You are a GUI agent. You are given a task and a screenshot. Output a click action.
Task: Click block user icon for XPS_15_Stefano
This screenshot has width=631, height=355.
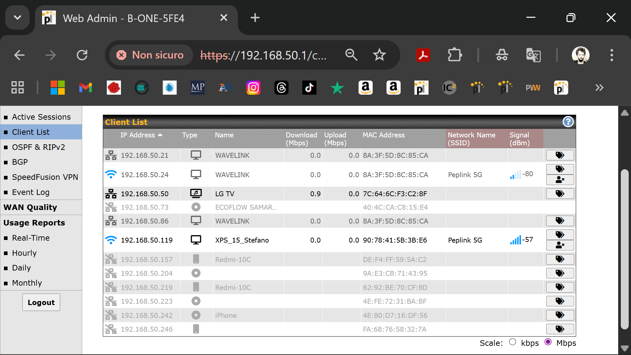[x=560, y=245]
